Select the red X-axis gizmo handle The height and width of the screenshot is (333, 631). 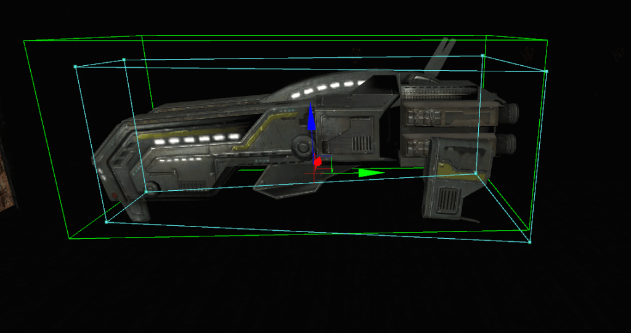(x=318, y=162)
